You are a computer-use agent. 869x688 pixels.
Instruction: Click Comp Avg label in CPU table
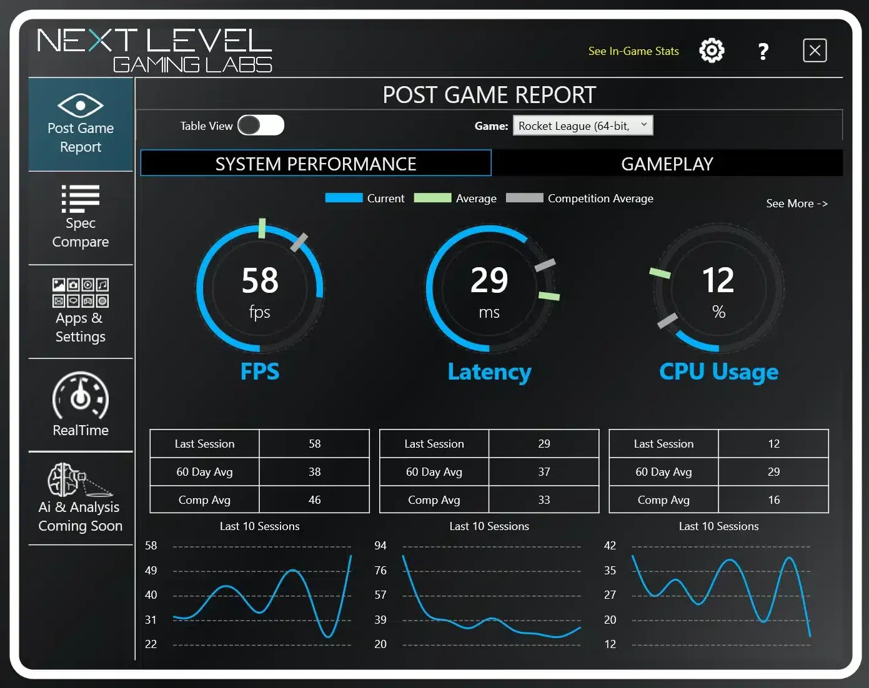pos(663,500)
